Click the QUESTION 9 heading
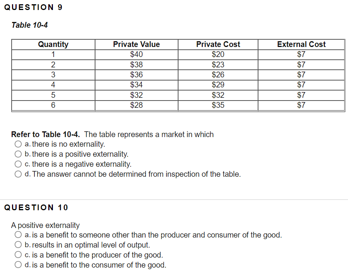348x273 pixels. pos(33,7)
